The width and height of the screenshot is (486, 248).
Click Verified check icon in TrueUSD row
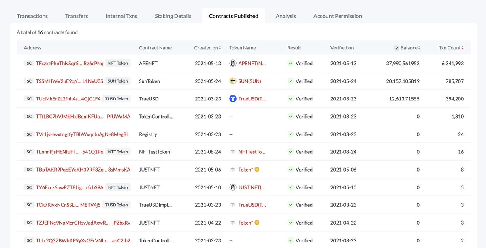coord(290,99)
